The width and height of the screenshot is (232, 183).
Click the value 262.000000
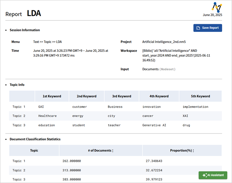click(71, 161)
